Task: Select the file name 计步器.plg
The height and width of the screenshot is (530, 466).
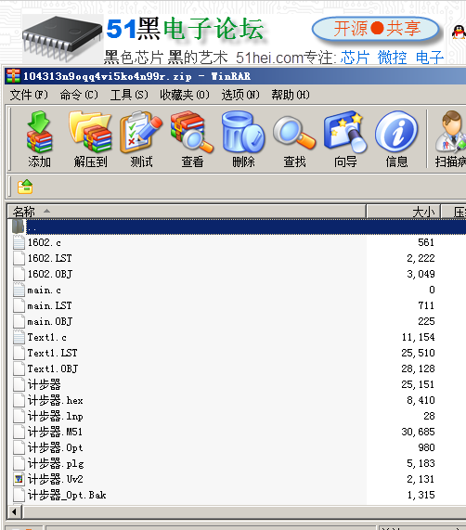Action: (x=56, y=463)
